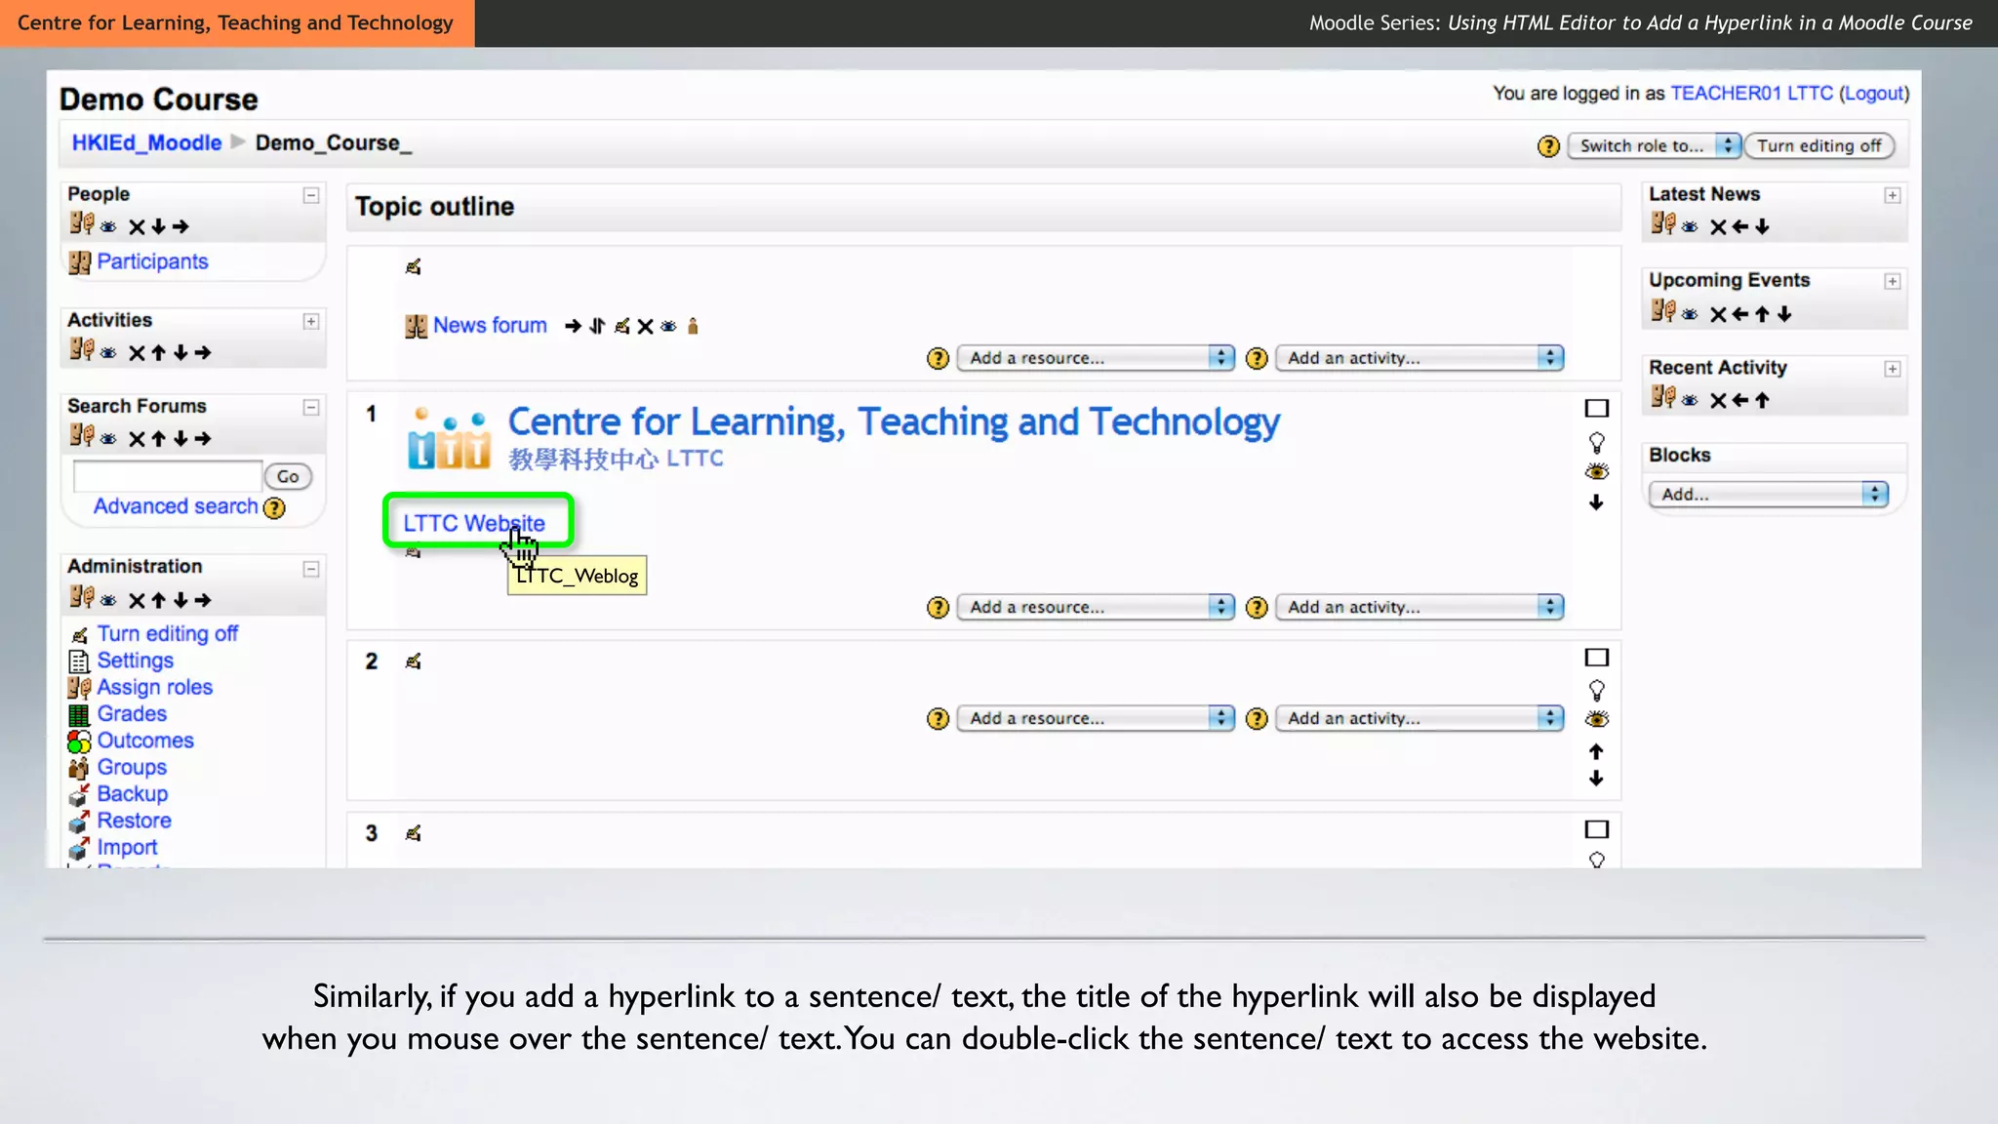Click the Go button in Search Forums

tap(288, 477)
